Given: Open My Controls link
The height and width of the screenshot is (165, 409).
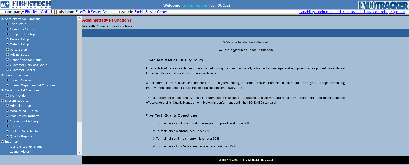Looking at the screenshot, I should pyautogui.click(x=376, y=12).
